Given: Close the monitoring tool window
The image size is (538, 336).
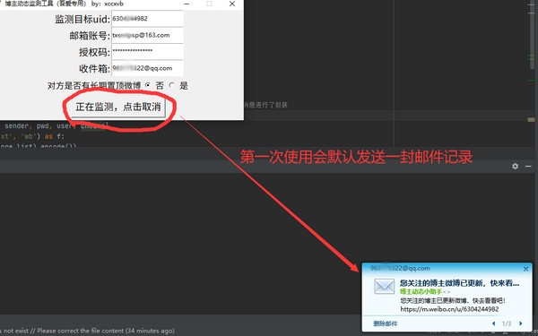Looking at the screenshot, I should pos(232,4).
